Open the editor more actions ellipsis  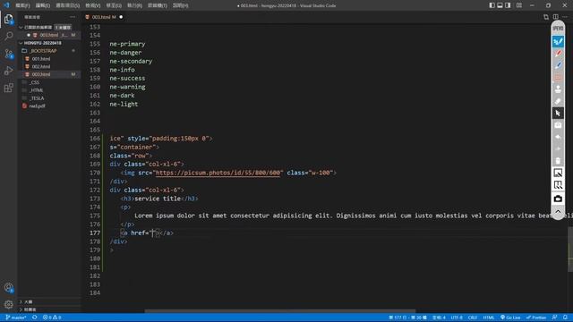pyautogui.click(x=565, y=17)
